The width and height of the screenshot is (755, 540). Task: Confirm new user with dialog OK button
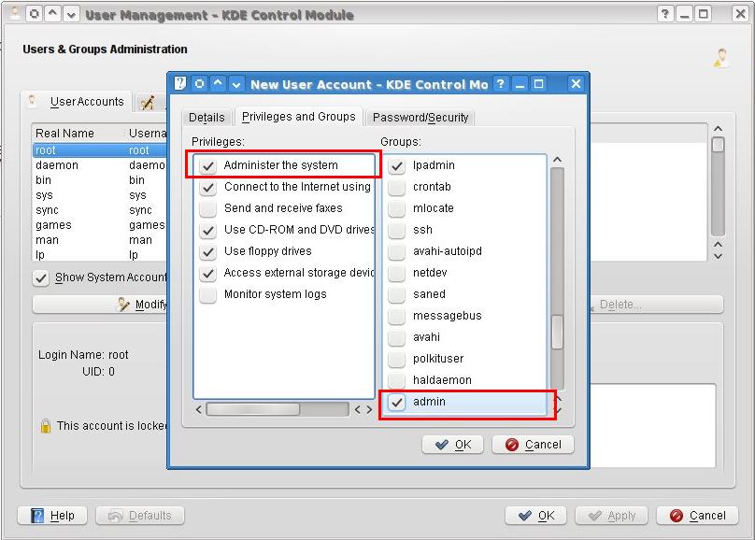(452, 444)
